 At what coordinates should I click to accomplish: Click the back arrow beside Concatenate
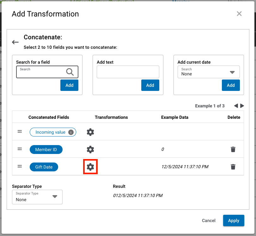pos(15,42)
